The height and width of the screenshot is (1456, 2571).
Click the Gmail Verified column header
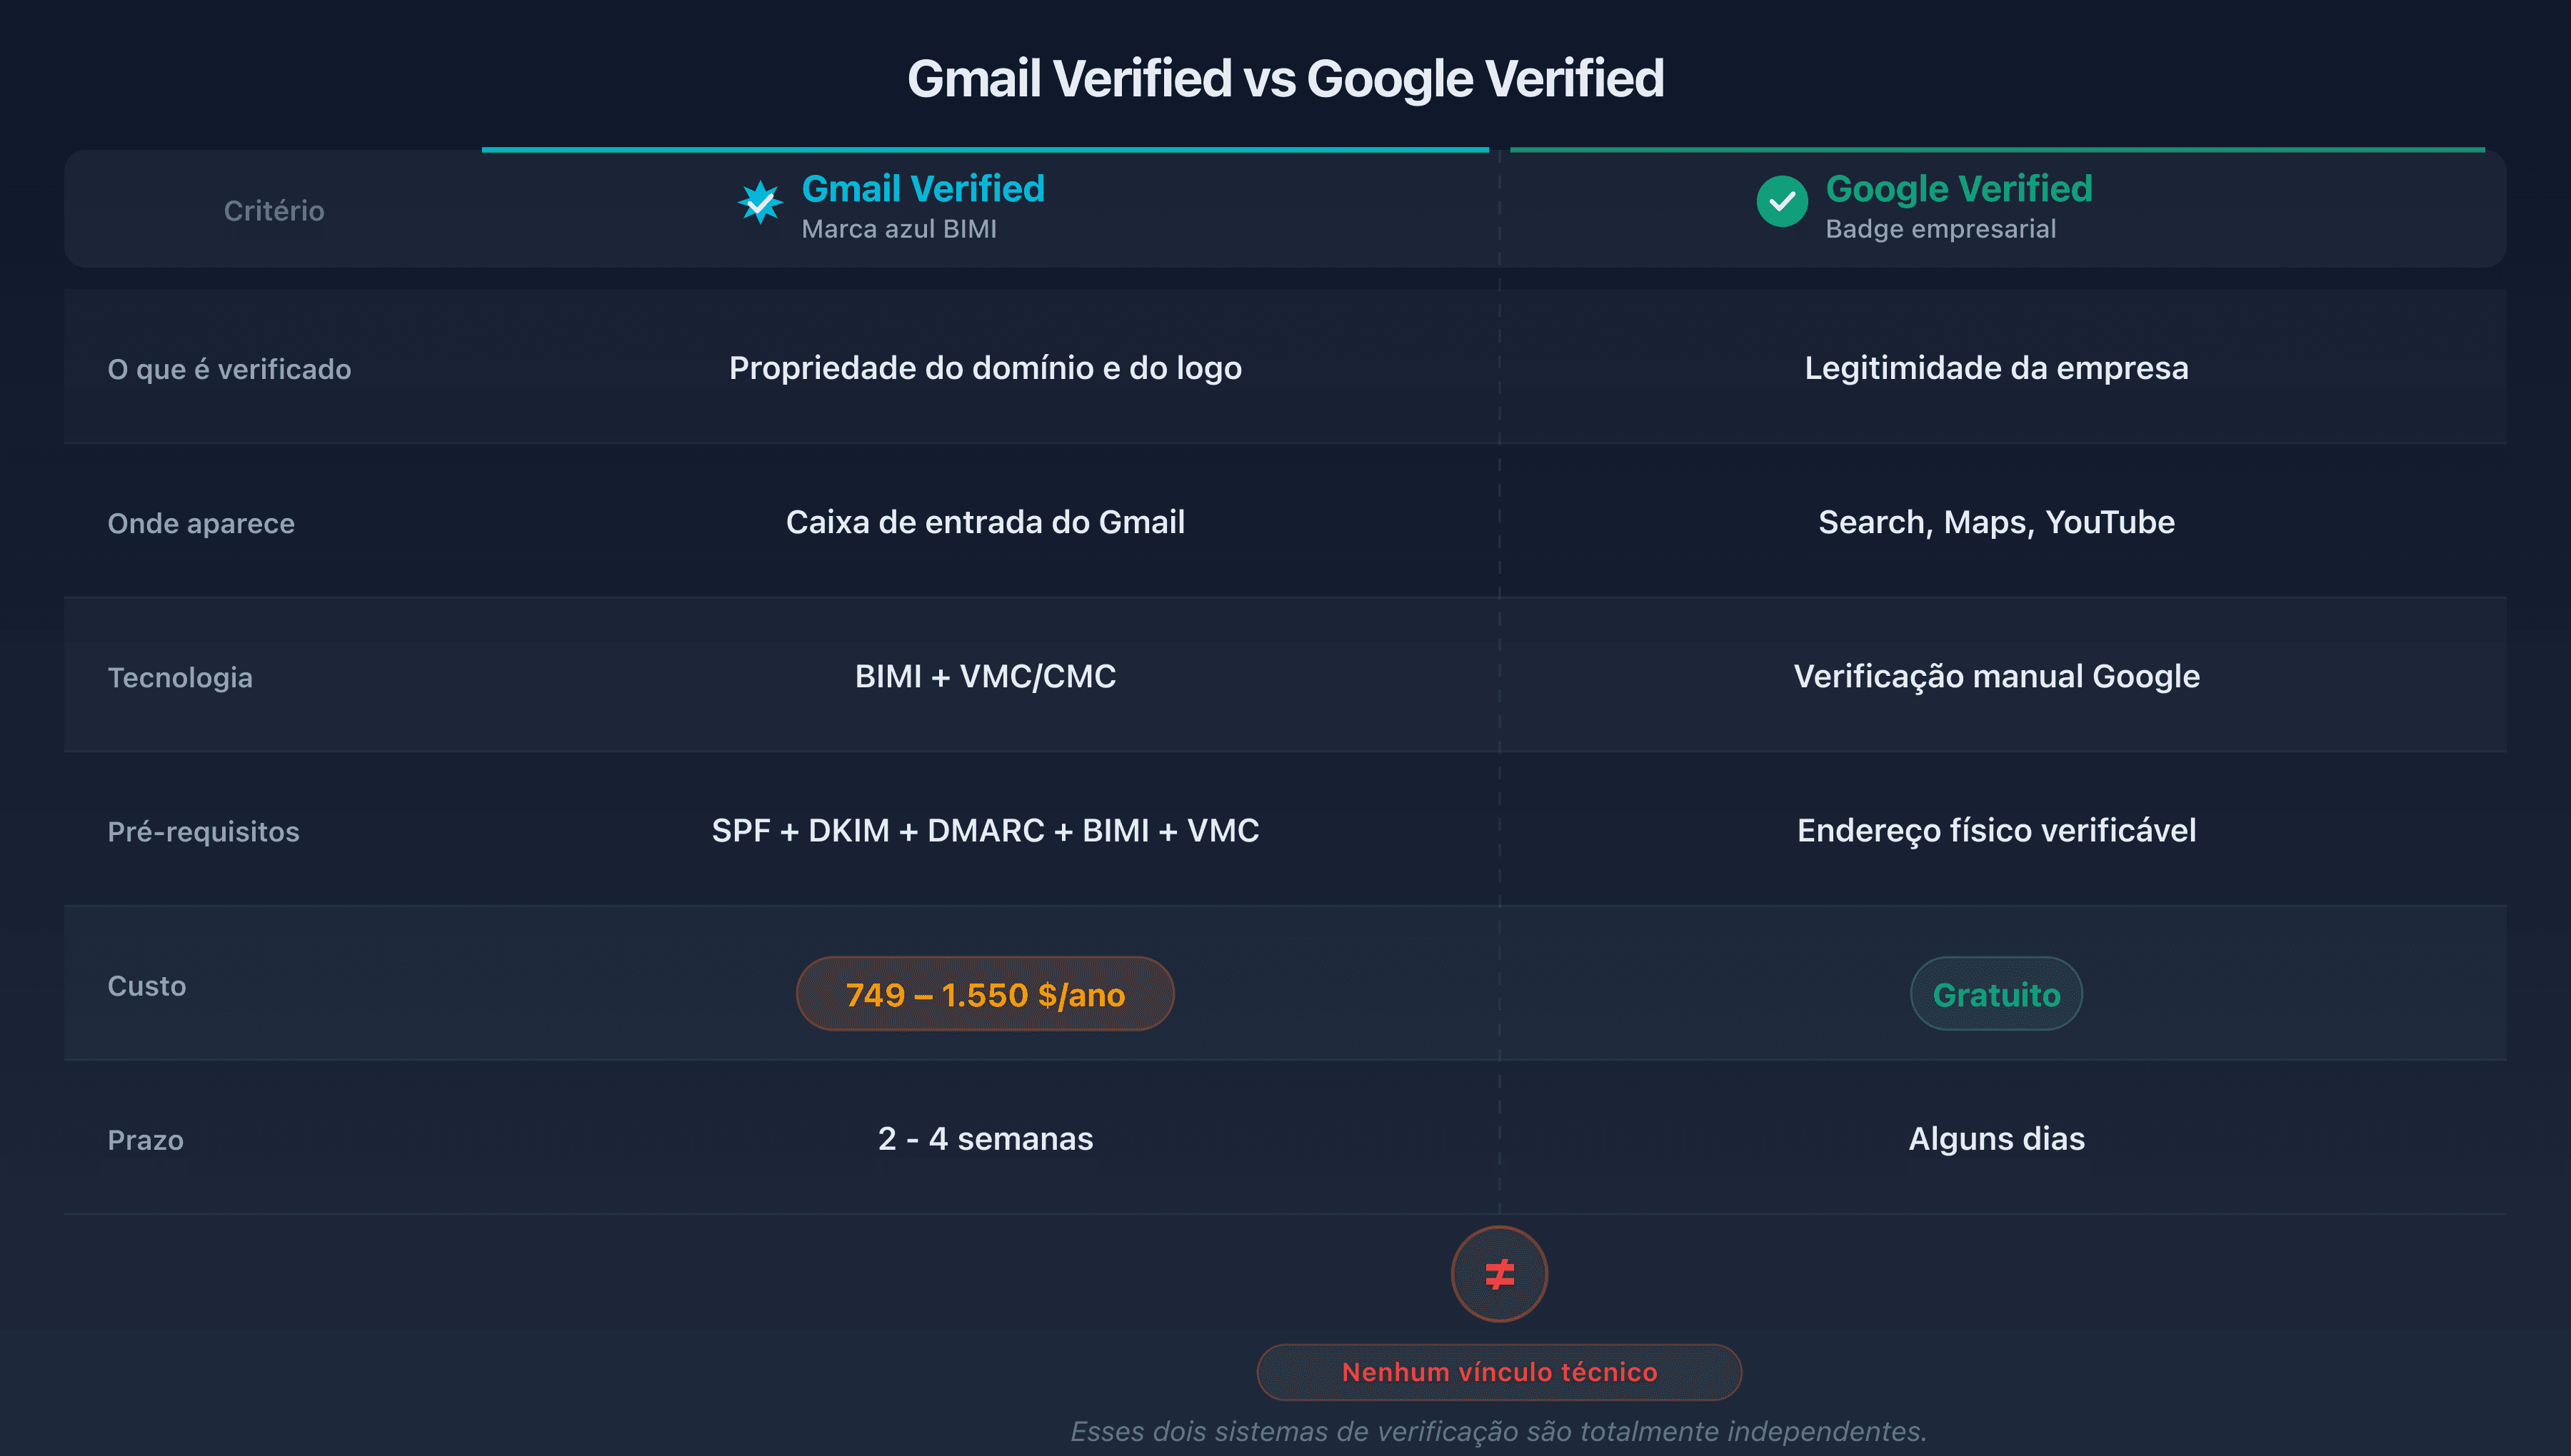[x=923, y=188]
